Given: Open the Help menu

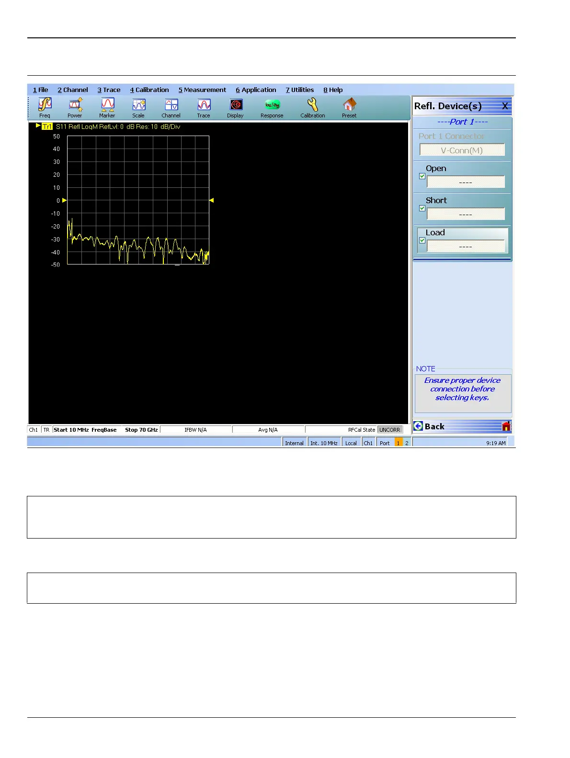Looking at the screenshot, I should (x=333, y=90).
